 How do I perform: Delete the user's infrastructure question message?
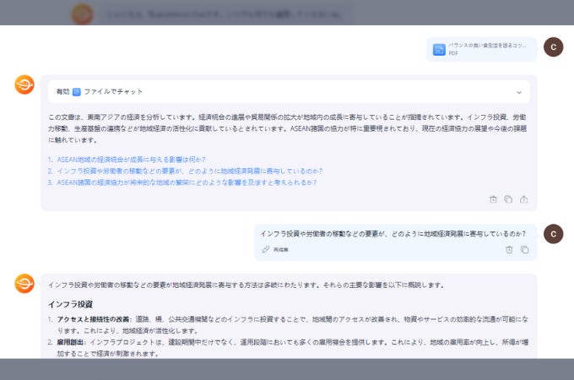coord(509,250)
